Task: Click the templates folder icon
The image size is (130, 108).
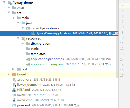Action: pos(28,54)
